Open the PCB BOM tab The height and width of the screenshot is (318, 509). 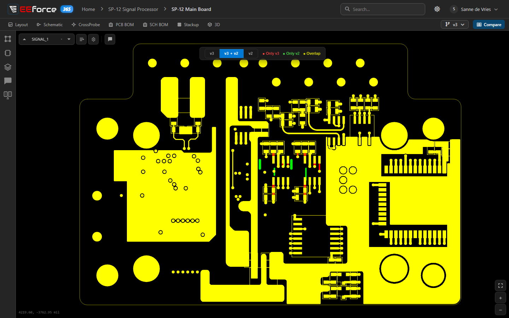tap(121, 25)
